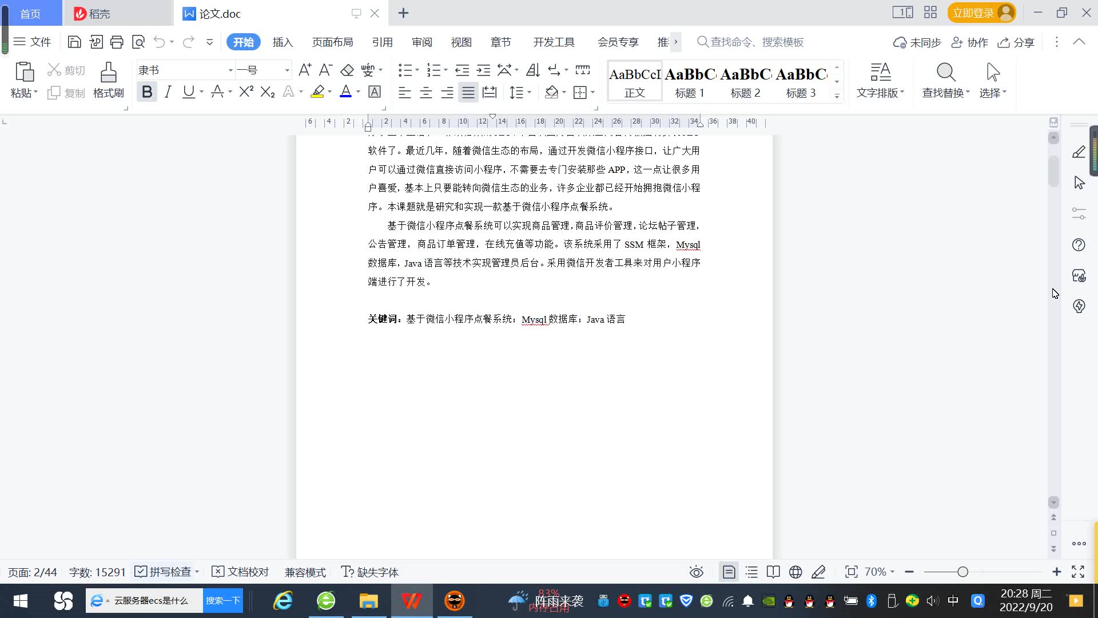The height and width of the screenshot is (618, 1098).
Task: Click the eye protection mode icon
Action: pos(696,572)
